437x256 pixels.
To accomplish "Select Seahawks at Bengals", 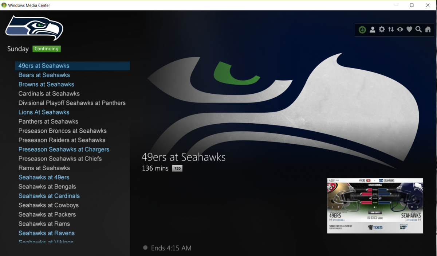I will coord(47,187).
